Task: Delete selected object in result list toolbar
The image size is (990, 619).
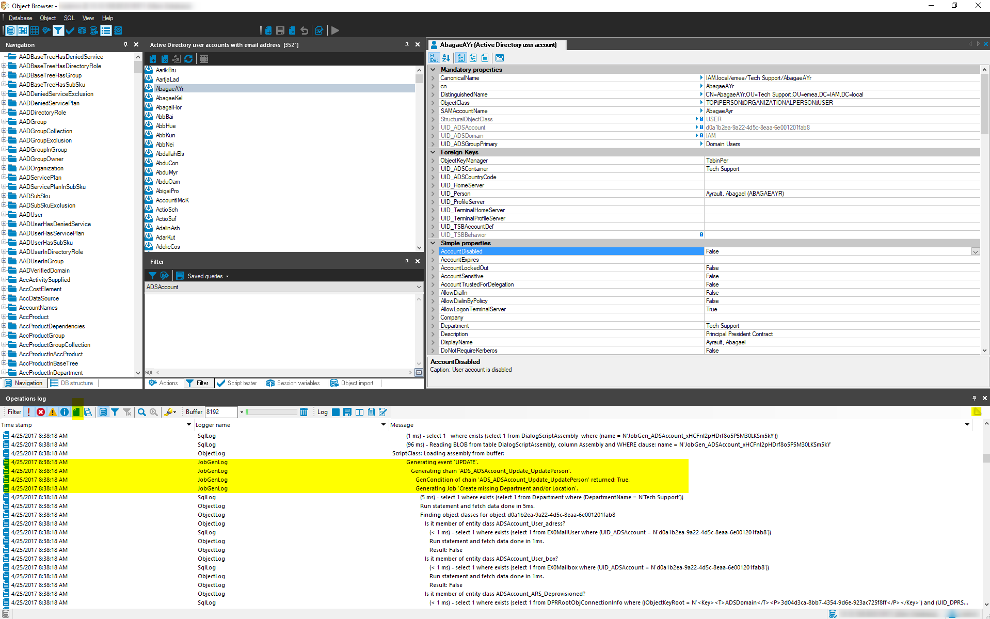Action: coord(165,59)
